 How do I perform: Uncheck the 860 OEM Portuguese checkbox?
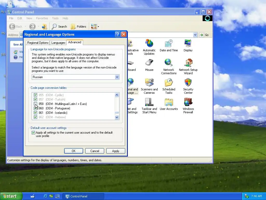click(35, 108)
